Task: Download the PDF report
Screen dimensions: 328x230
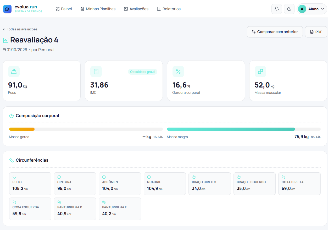Action: point(316,32)
